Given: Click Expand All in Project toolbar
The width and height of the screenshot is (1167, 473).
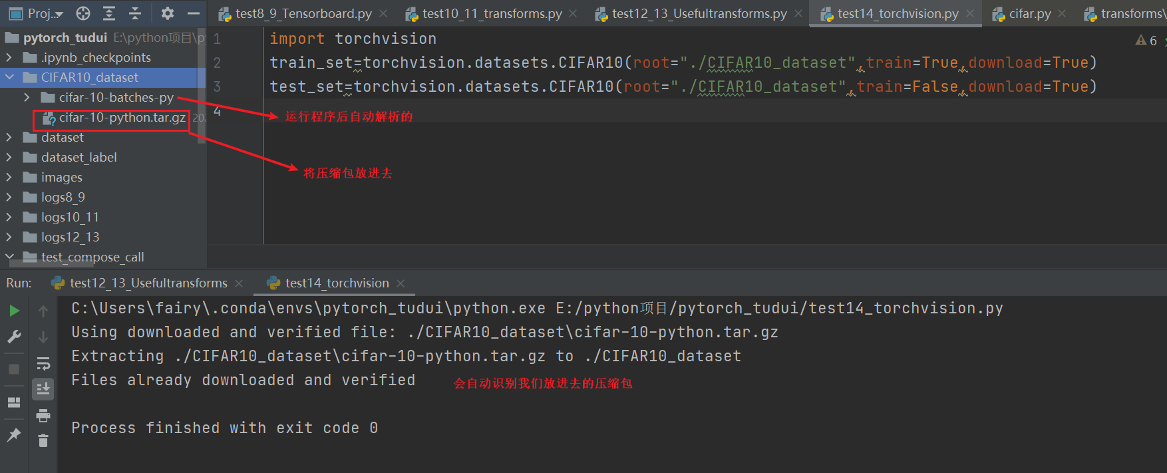Looking at the screenshot, I should [109, 13].
